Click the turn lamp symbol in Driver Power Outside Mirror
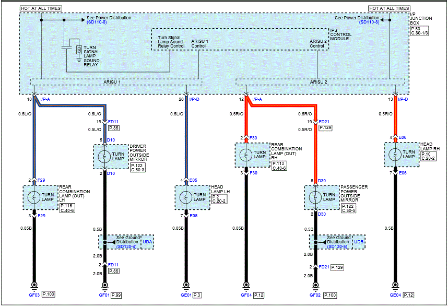 click(x=104, y=156)
